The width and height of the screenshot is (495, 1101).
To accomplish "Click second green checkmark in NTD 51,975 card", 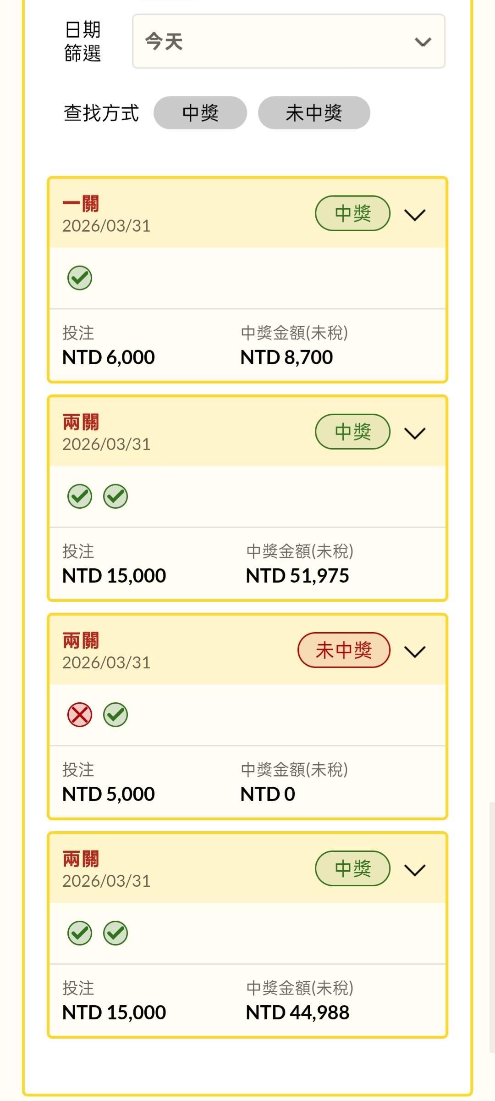I will coord(115,496).
